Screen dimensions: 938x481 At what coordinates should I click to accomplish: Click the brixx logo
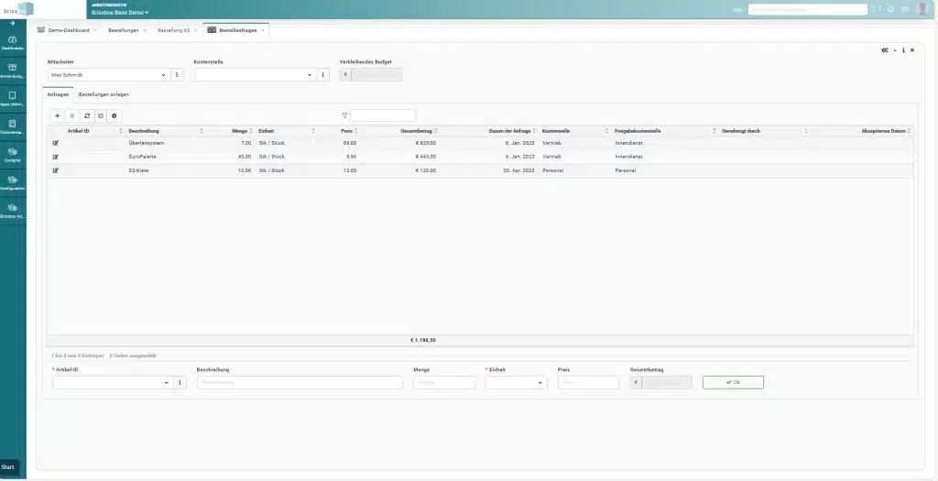18,9
